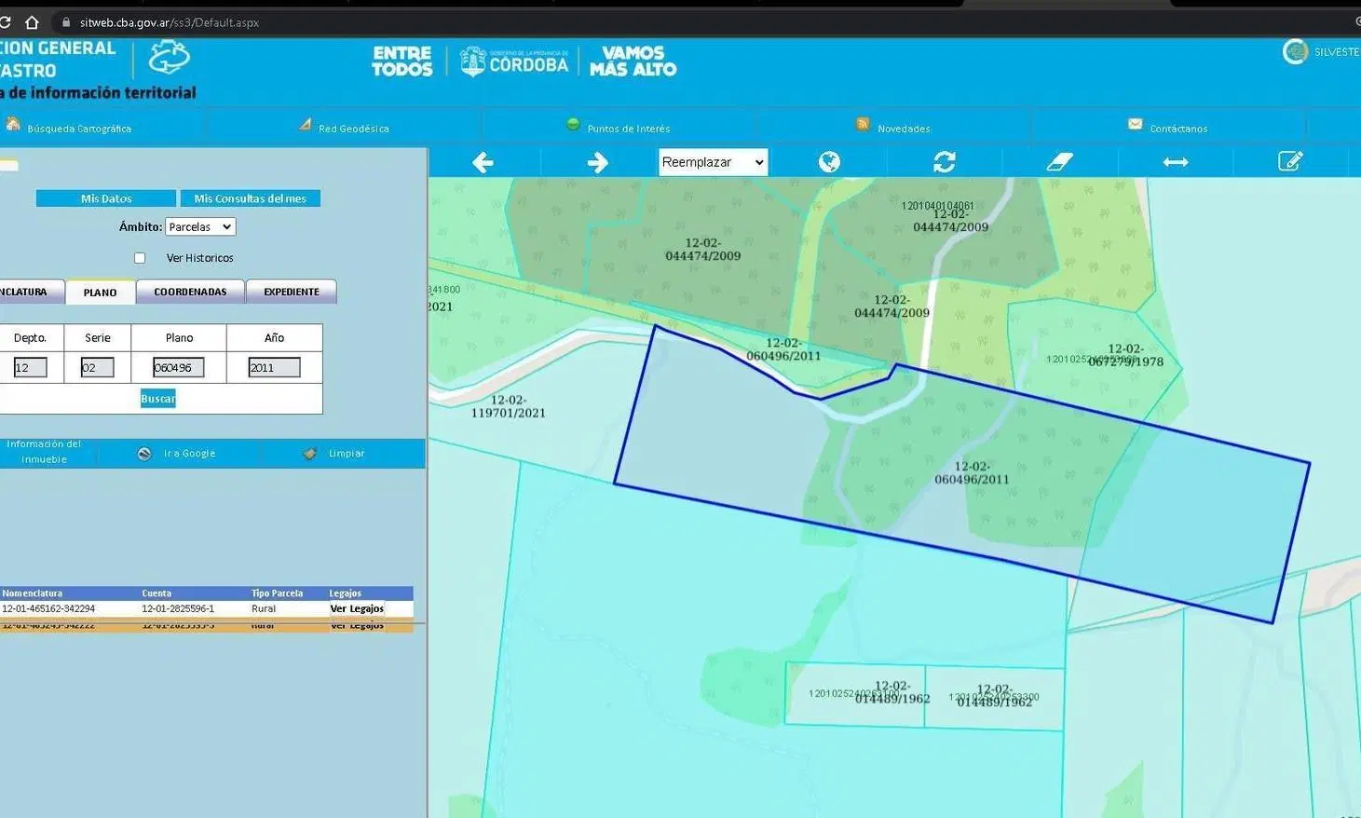Screen dimensions: 1361x818
Task: Click the green dot icon beside Puntos de Interés
Action: pos(573,124)
